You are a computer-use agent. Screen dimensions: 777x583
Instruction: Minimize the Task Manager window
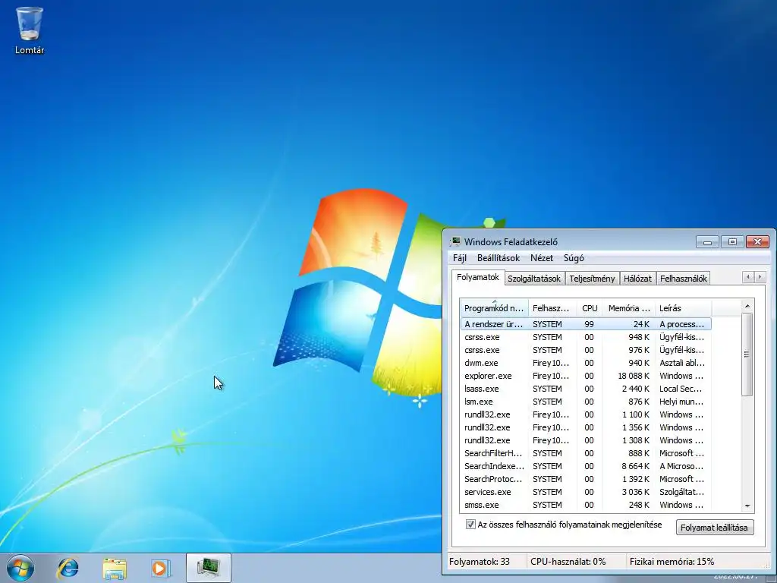(x=707, y=242)
